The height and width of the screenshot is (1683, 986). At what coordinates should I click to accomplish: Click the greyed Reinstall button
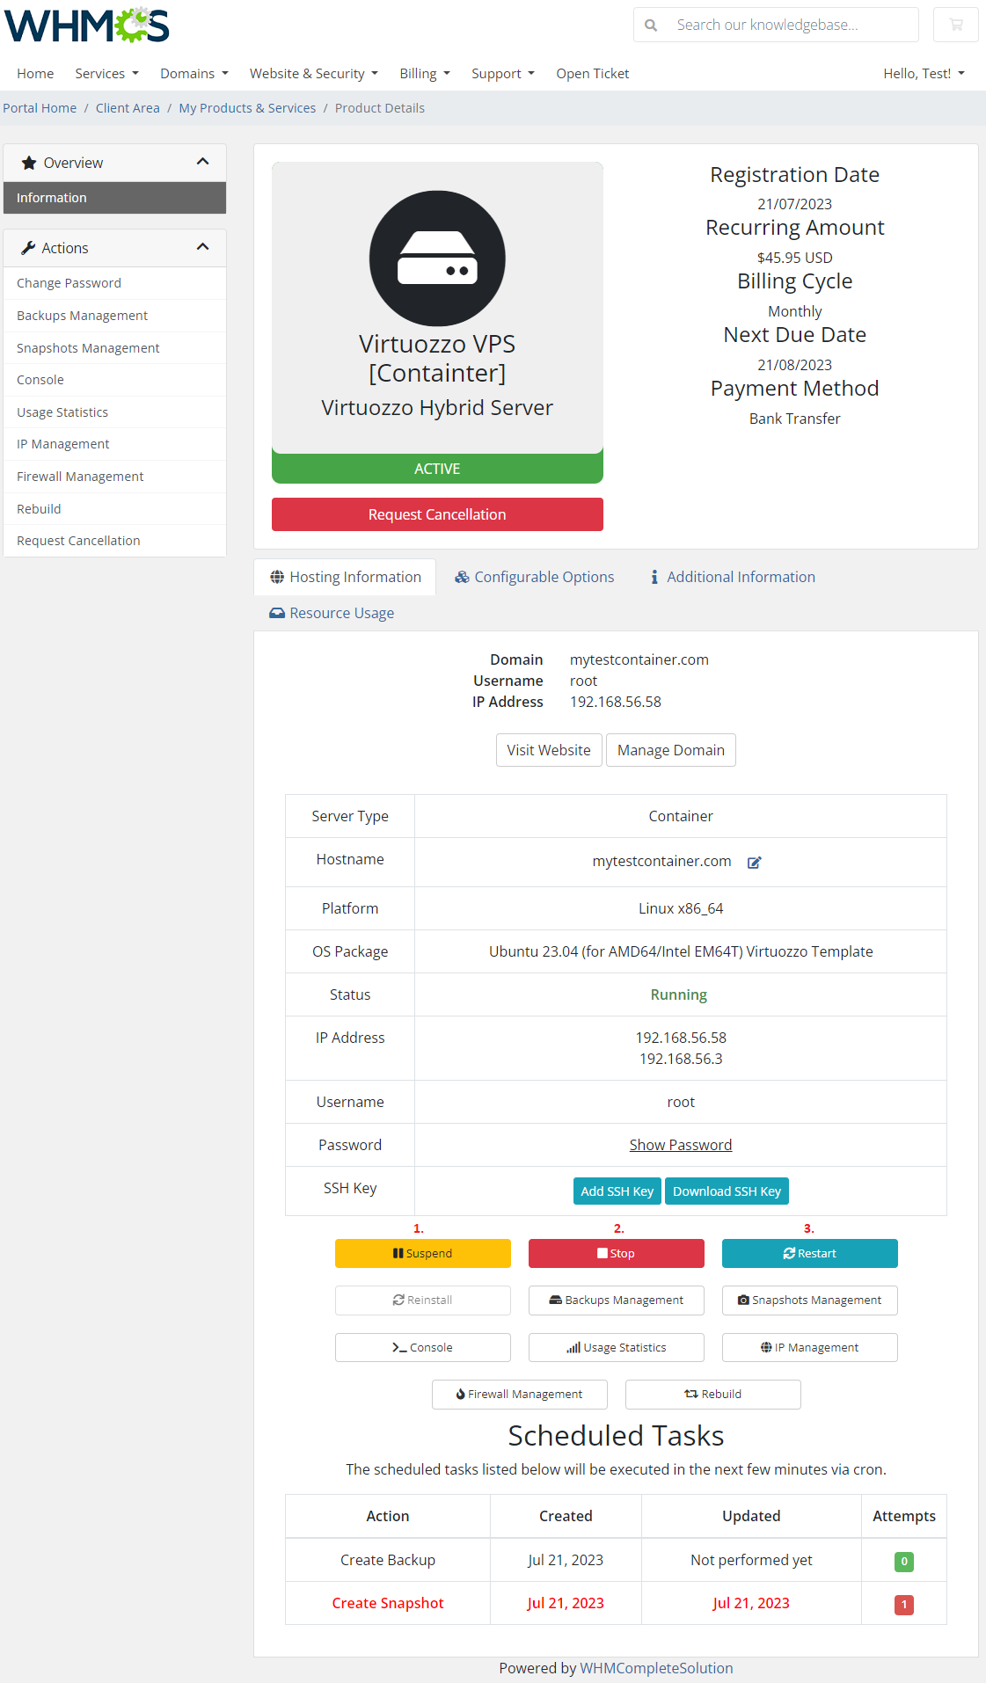(423, 1300)
